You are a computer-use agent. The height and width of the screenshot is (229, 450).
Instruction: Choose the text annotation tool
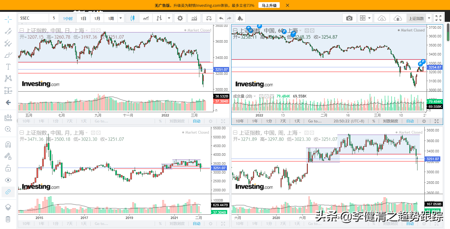(8, 67)
